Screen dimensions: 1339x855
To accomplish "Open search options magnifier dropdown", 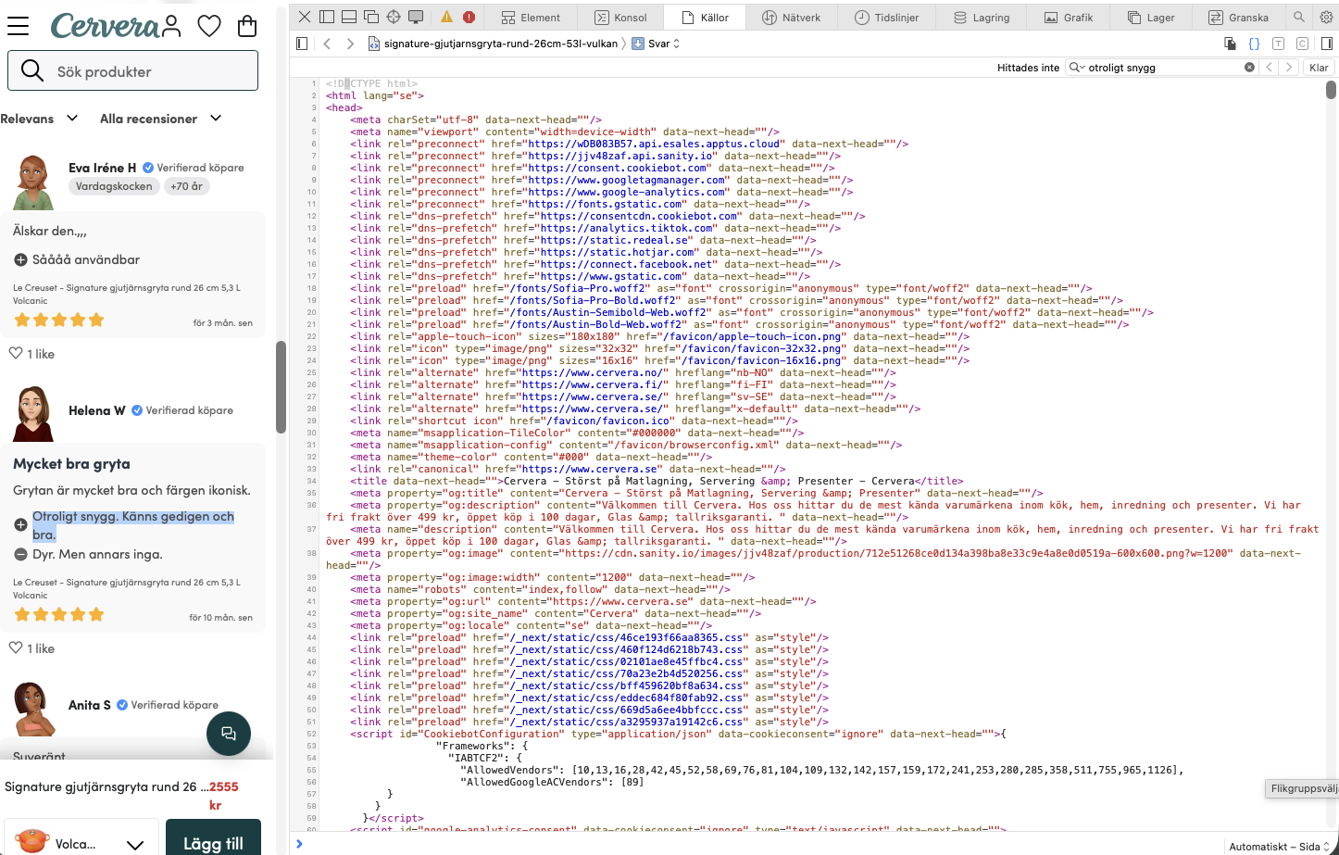I will (1077, 68).
